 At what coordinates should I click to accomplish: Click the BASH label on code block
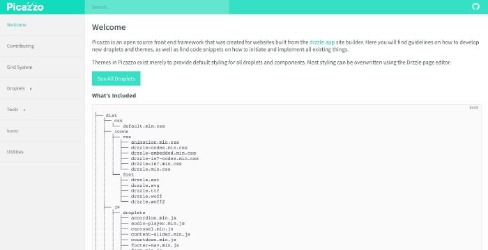coord(473,108)
